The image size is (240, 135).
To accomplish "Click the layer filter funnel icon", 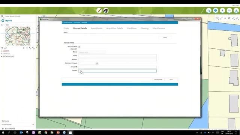I will [x=2, y=48].
